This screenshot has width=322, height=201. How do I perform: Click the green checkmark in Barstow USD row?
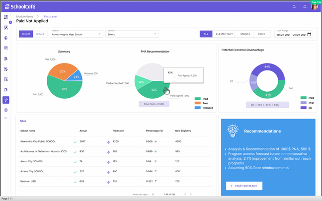click(x=75, y=182)
